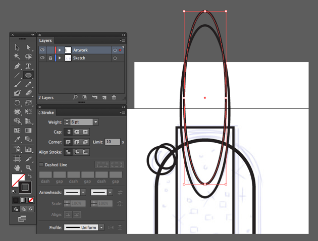Select the Direct Selection tool
Viewport: 318px width, 241px height.
coord(28,47)
